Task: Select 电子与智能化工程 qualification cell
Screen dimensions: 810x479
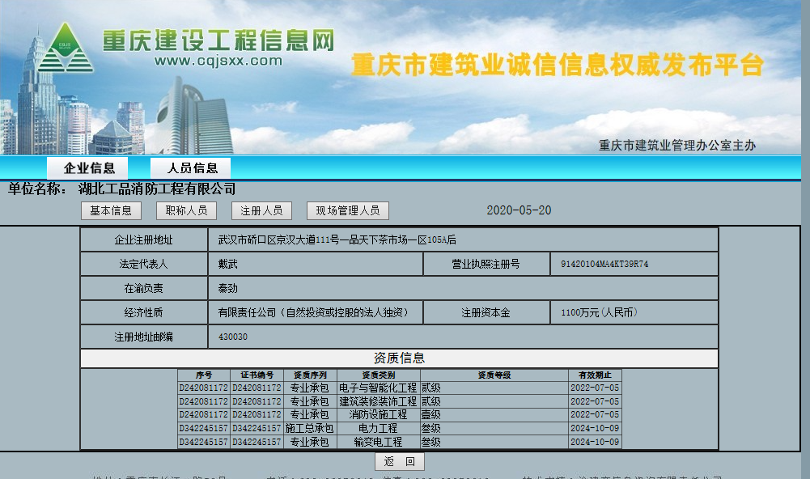Action: pyautogui.click(x=378, y=388)
